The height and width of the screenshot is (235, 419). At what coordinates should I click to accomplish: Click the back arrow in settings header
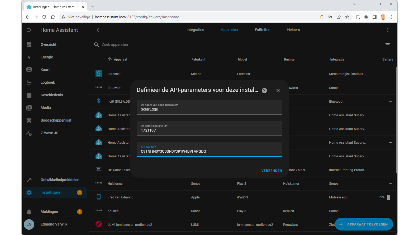click(99, 30)
